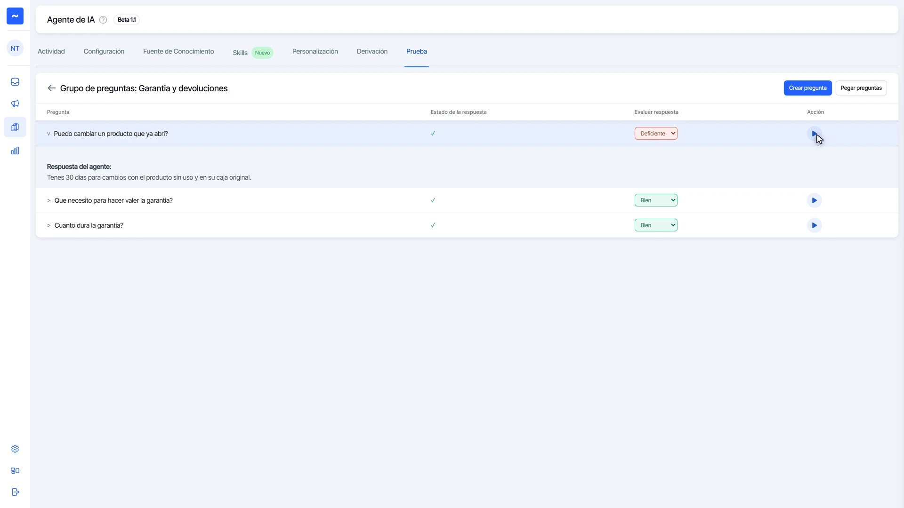Open the Bien dropdown for 'Que necesito' row
Screen dimensions: 904x508
(x=656, y=200)
